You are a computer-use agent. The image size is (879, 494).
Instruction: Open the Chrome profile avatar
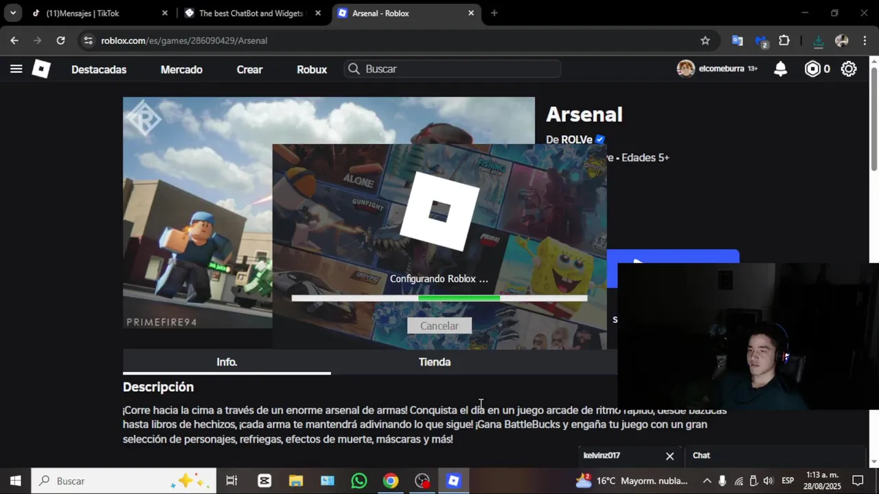(x=842, y=40)
